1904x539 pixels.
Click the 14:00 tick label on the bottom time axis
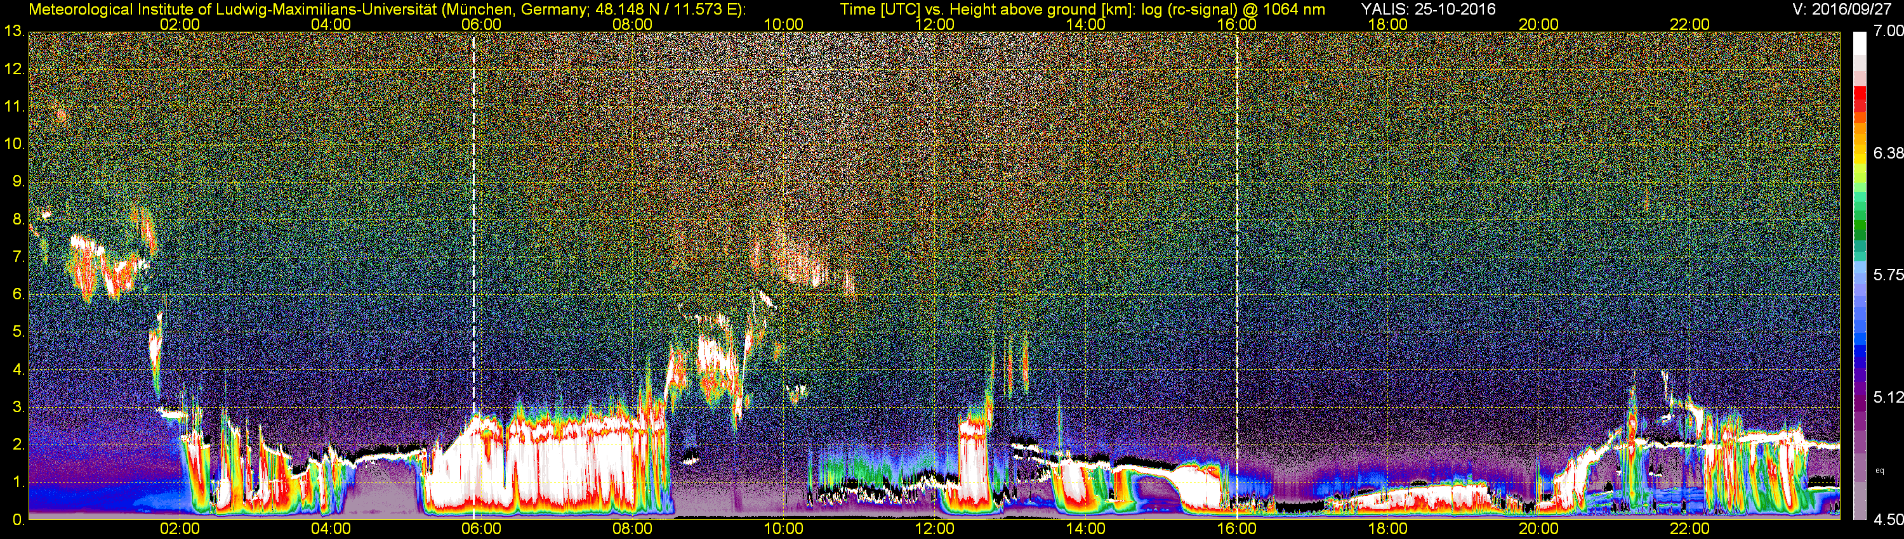(1086, 529)
